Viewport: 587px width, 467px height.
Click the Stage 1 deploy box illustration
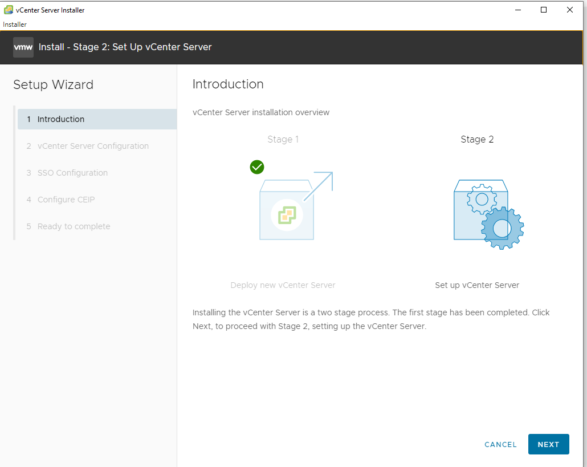point(296,206)
